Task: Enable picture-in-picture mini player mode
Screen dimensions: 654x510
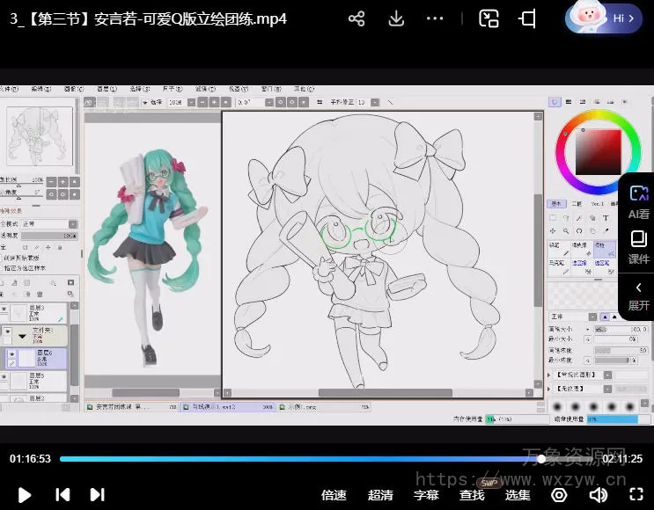Action: click(x=489, y=18)
